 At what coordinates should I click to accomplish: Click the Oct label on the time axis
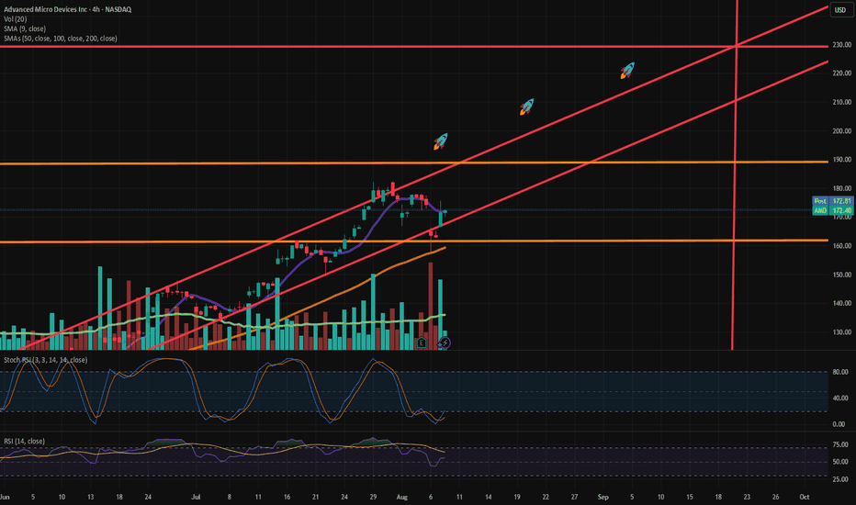click(804, 498)
